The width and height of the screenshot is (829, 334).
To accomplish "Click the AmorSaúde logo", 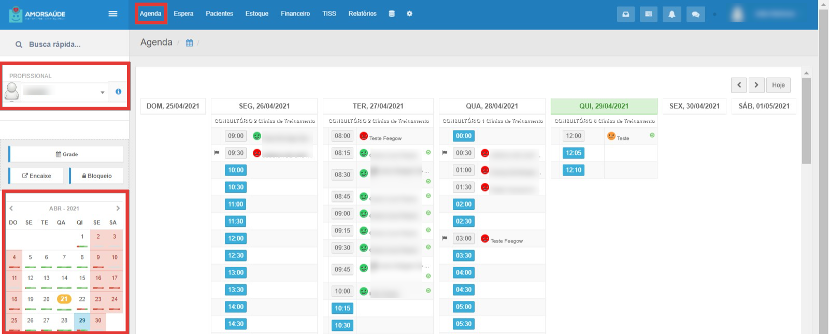I will [x=37, y=14].
